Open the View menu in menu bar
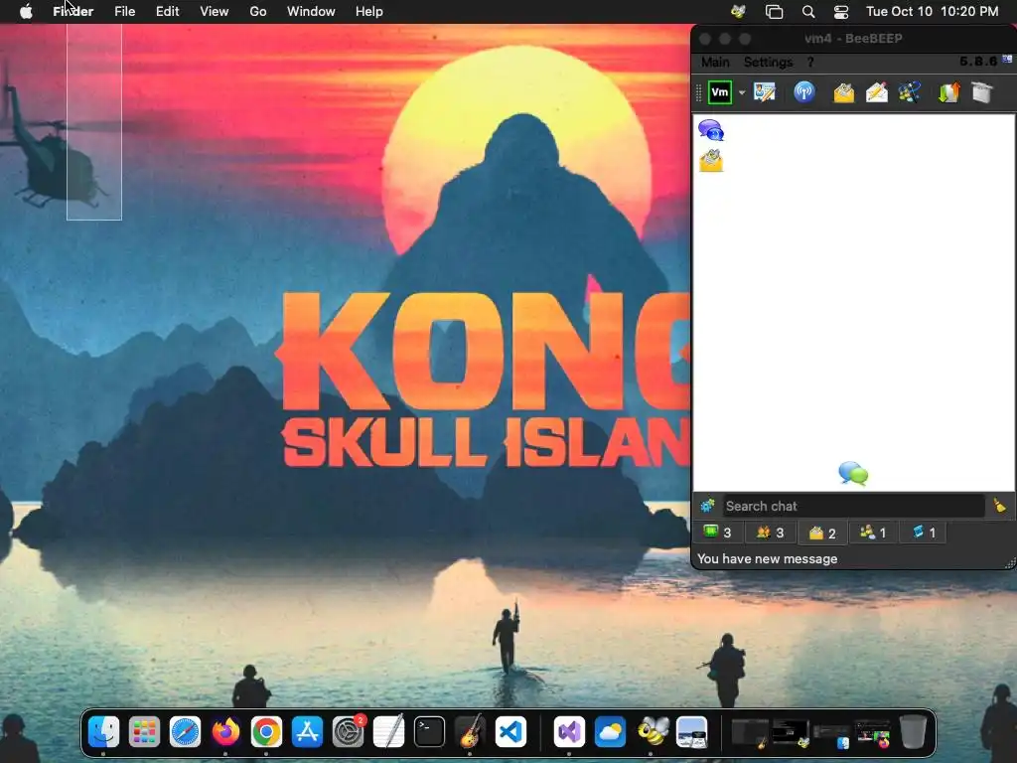Image resolution: width=1017 pixels, height=763 pixels. (215, 12)
